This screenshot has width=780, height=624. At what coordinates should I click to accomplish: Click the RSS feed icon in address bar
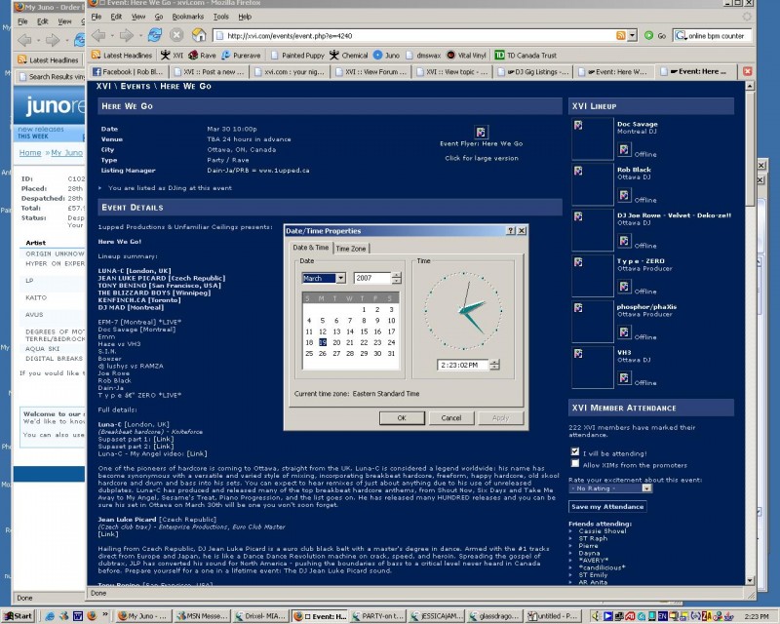[x=620, y=36]
